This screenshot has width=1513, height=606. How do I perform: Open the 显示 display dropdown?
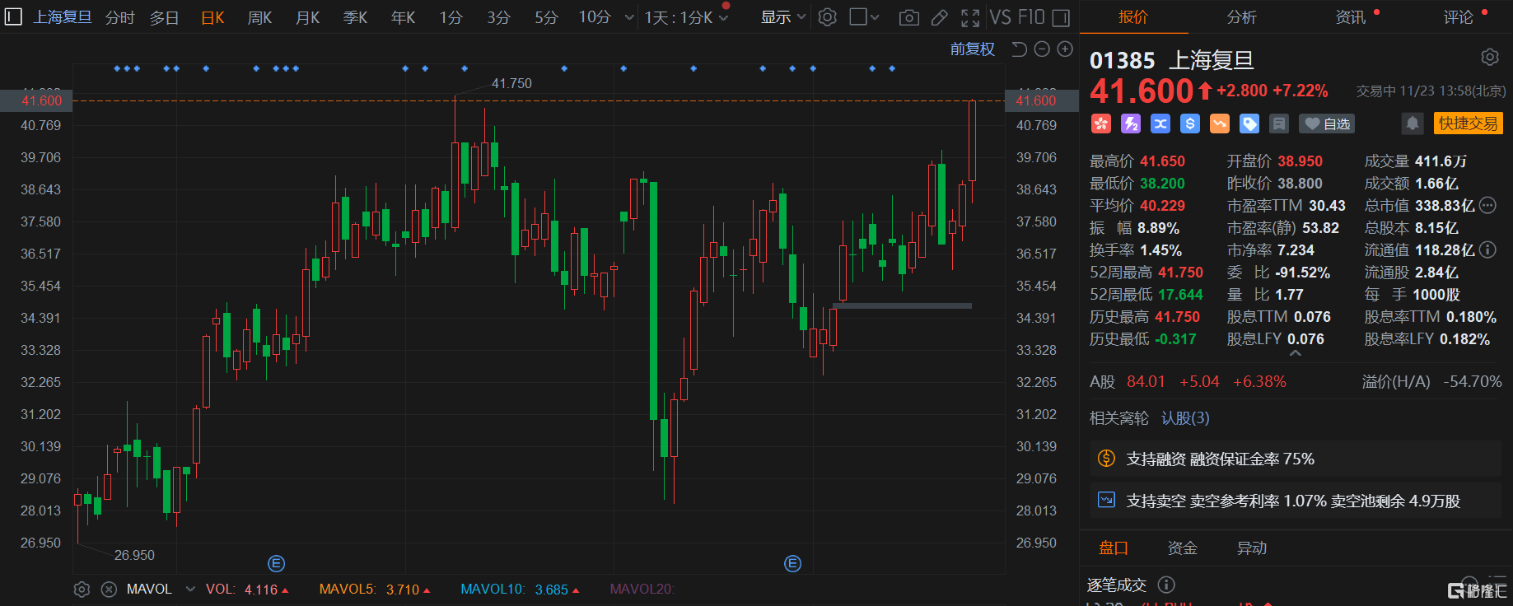[782, 17]
